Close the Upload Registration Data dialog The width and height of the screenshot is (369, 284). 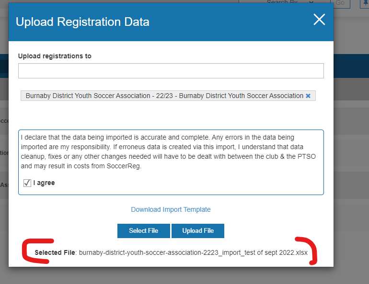tap(319, 19)
